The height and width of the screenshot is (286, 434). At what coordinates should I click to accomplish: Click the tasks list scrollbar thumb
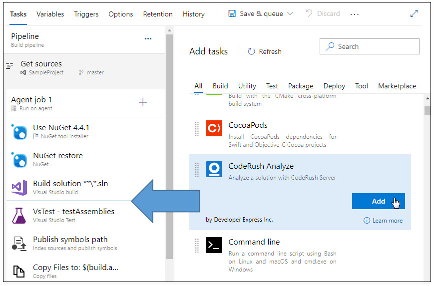pos(427,110)
